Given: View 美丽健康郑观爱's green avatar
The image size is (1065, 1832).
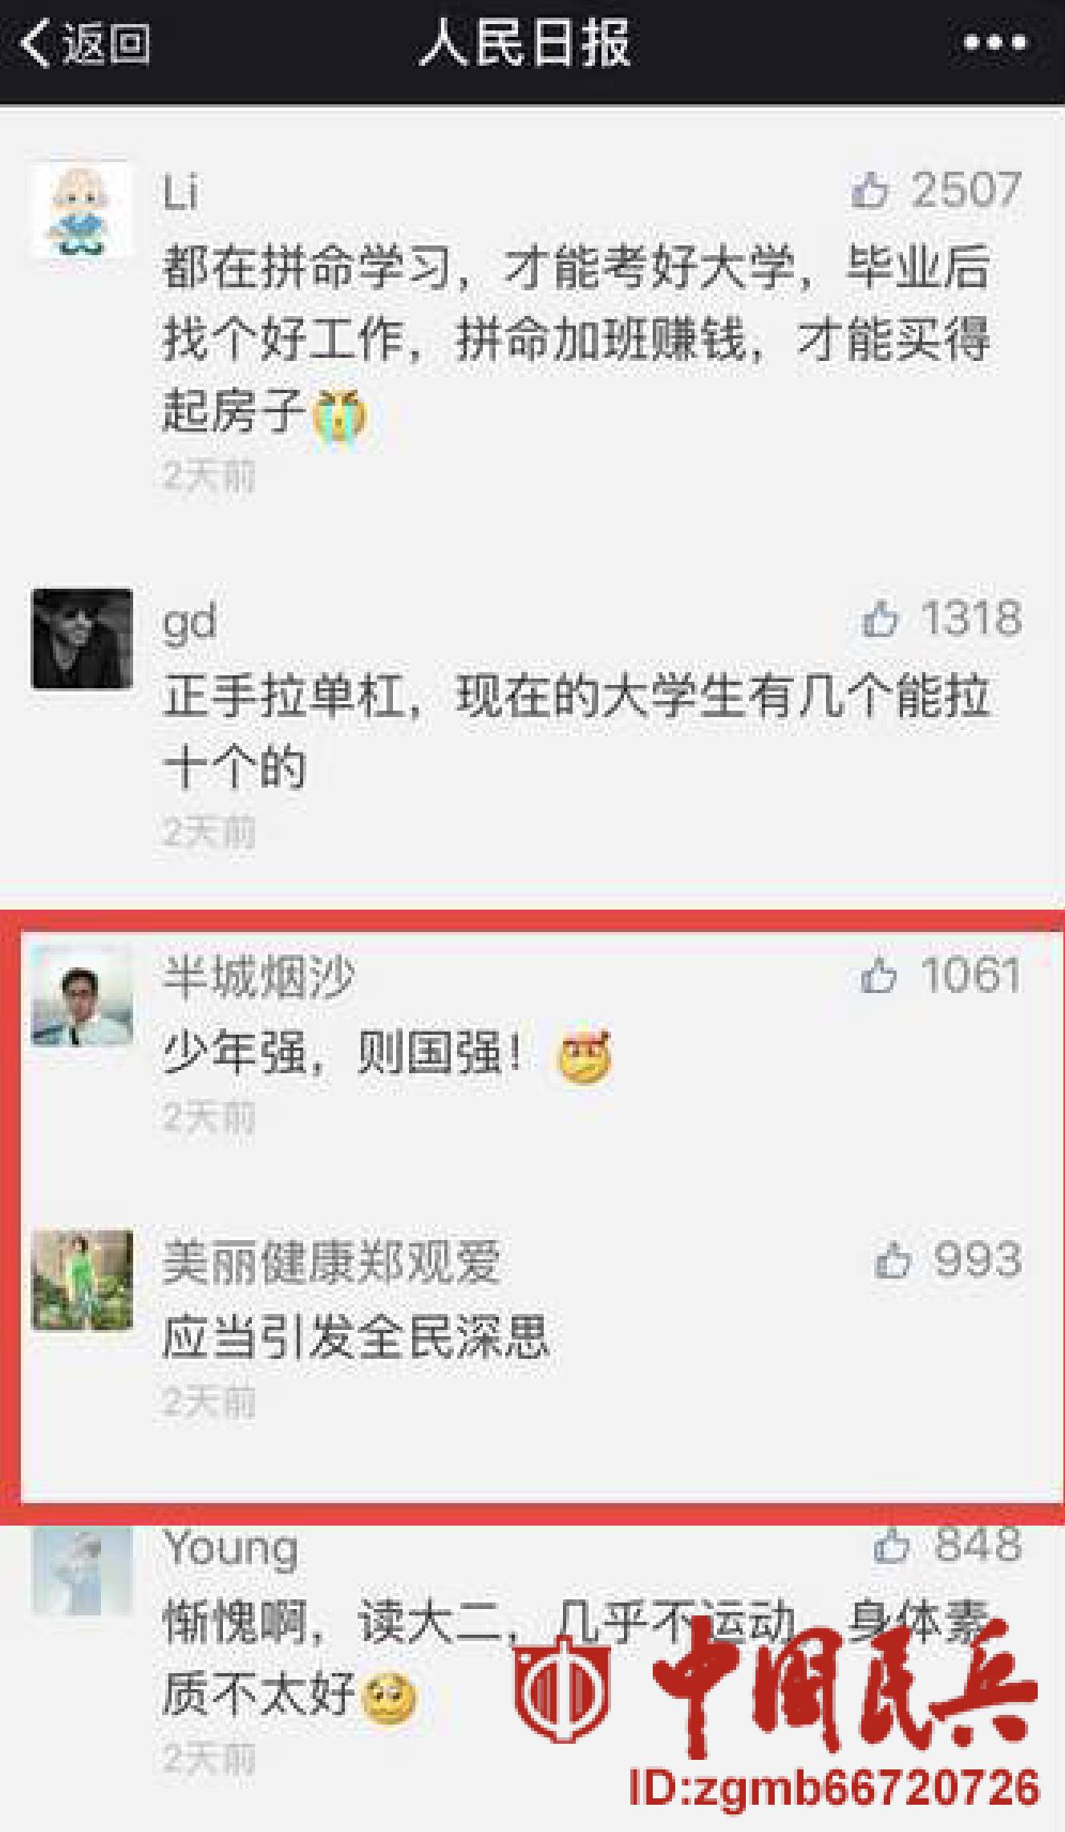Looking at the screenshot, I should [x=82, y=1280].
